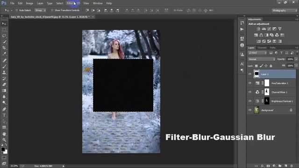
Task: Open the Info panel icon
Action: (x=242, y=45)
